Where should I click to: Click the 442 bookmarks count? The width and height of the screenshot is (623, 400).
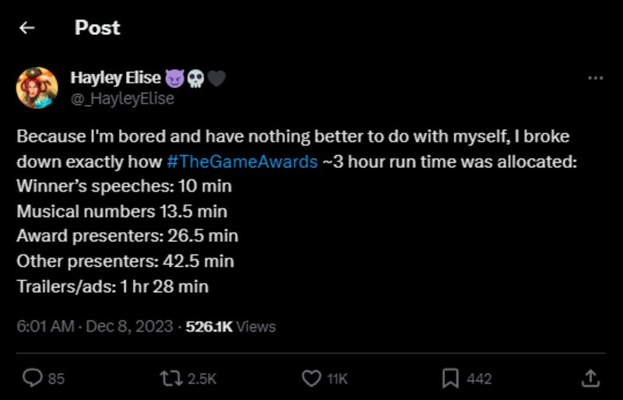click(479, 379)
